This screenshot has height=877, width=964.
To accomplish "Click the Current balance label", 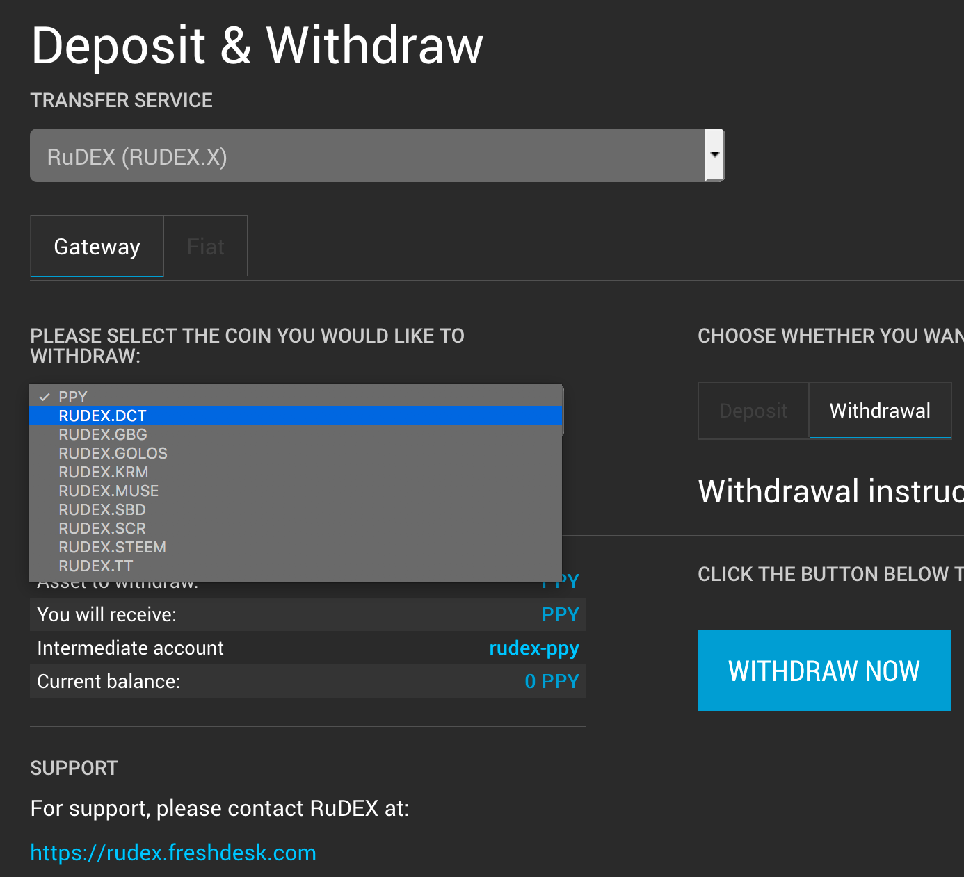I will [x=109, y=682].
